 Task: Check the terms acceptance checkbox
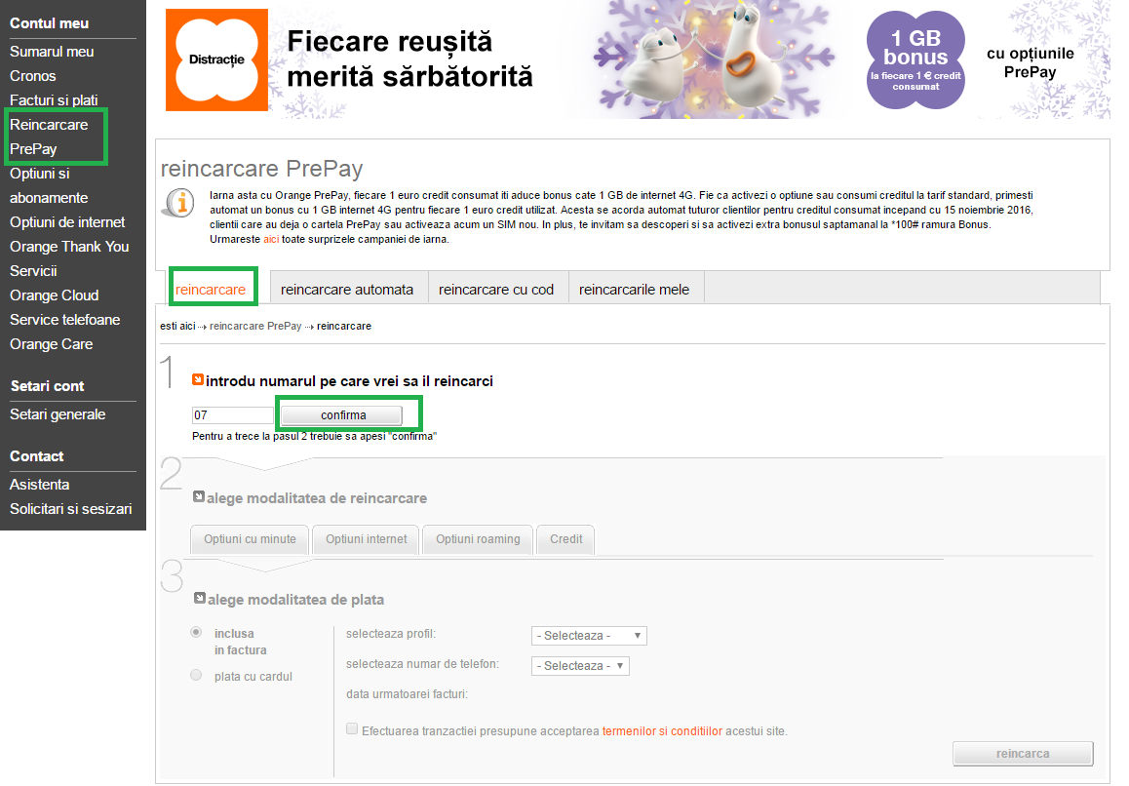click(x=352, y=729)
